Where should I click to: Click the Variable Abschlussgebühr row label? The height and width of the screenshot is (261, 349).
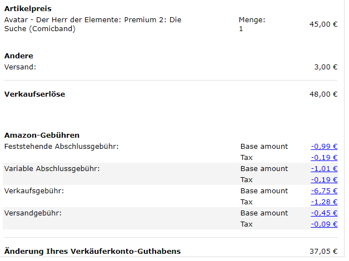(x=52, y=169)
